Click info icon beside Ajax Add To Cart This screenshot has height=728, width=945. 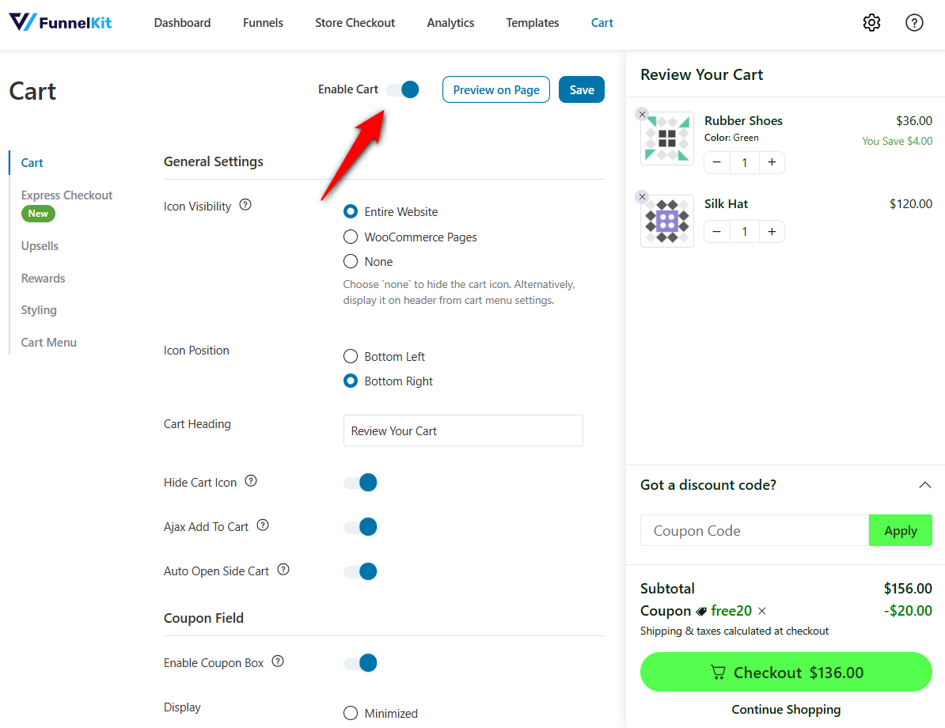click(x=263, y=525)
